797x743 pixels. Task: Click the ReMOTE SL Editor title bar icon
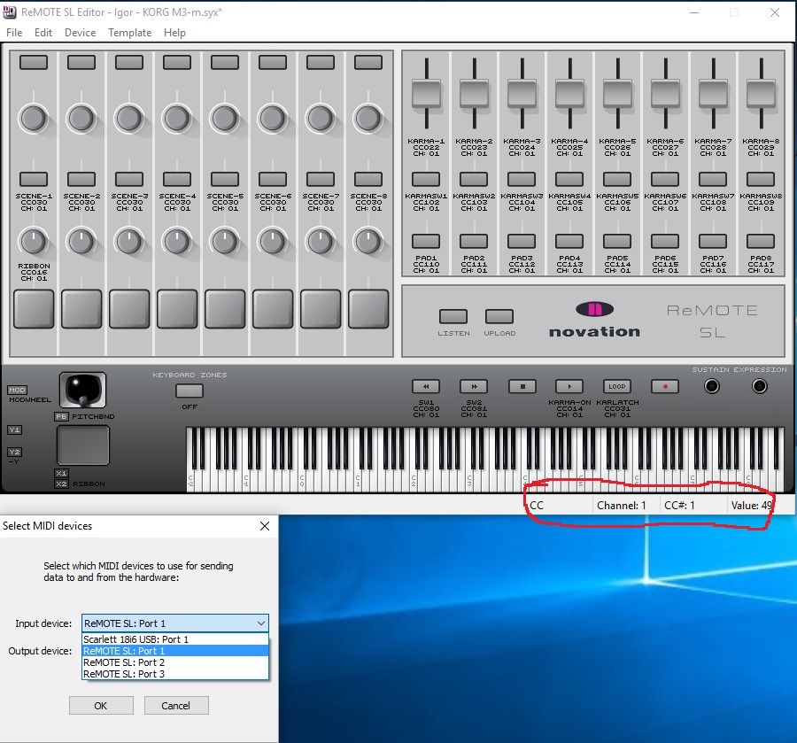(10, 12)
